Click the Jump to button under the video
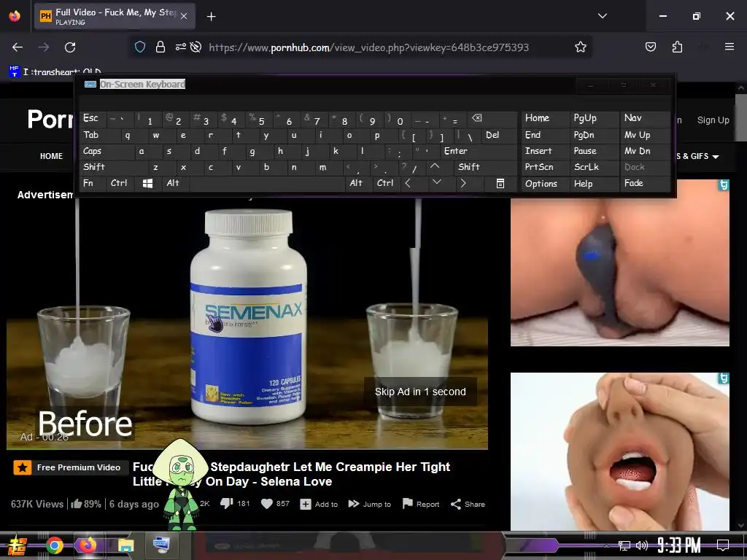Viewport: 747px width, 560px height. 369,504
